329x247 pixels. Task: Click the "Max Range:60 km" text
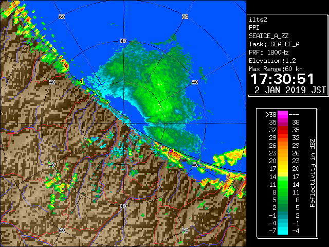point(276,69)
